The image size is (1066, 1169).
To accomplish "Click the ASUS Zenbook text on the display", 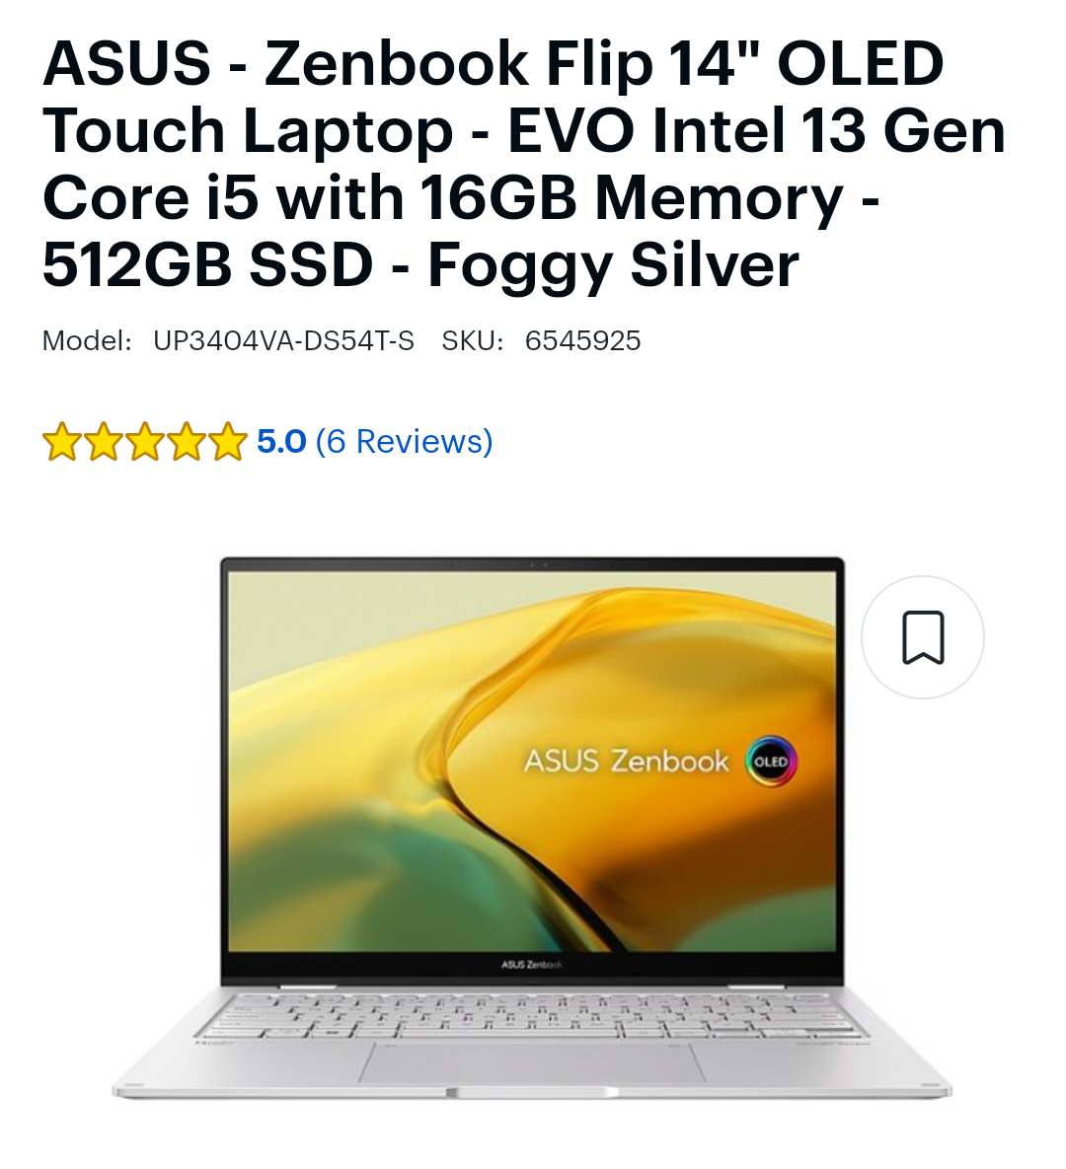I will [x=626, y=762].
